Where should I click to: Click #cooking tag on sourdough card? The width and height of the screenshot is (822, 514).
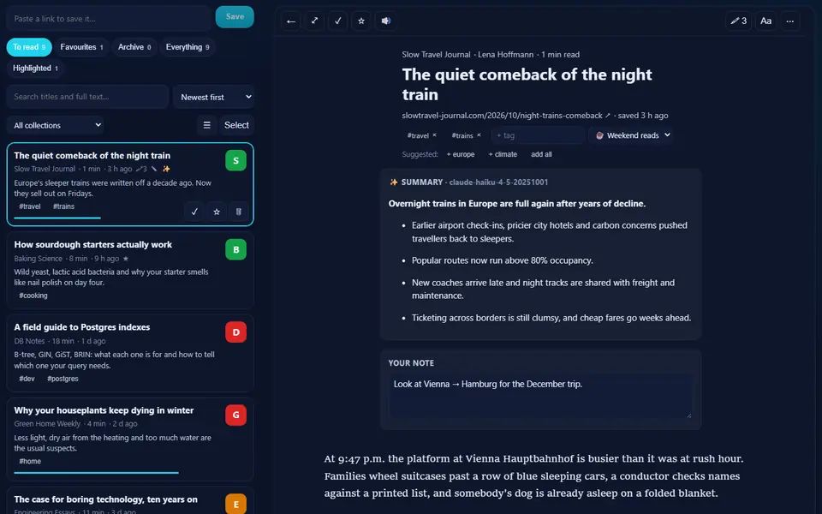33,296
